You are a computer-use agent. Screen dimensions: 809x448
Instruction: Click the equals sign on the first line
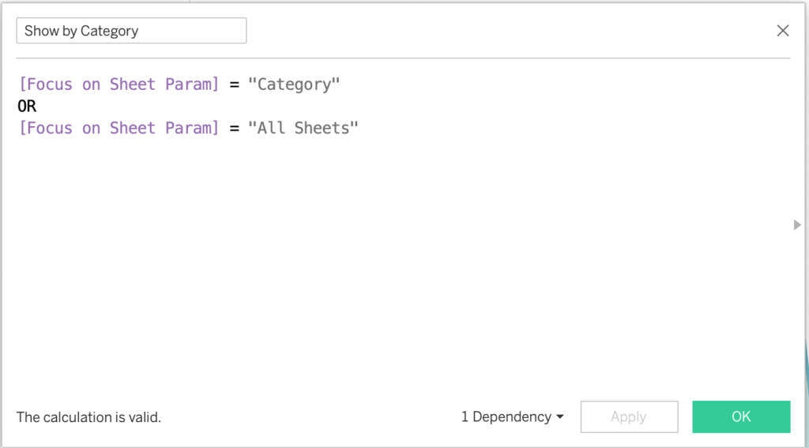234,84
